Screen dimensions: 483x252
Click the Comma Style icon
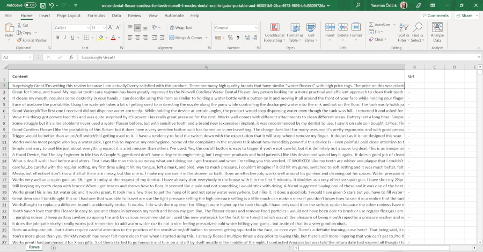(x=238, y=38)
